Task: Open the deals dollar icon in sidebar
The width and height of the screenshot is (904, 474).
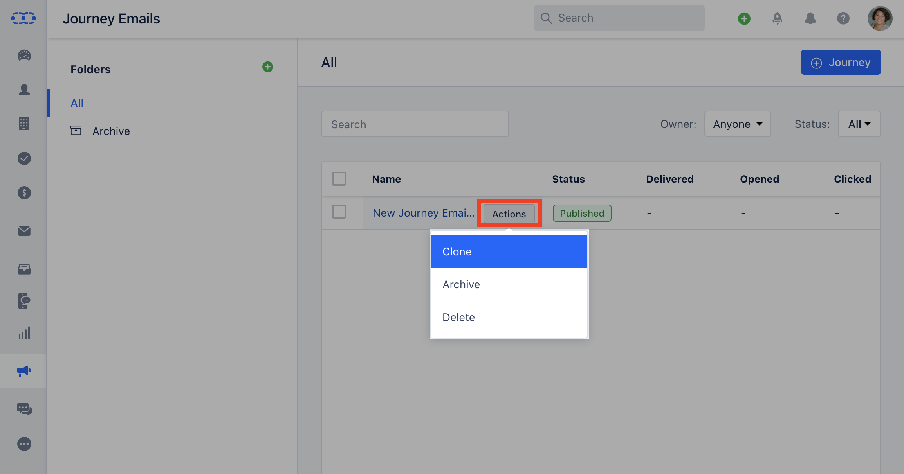Action: click(x=24, y=193)
